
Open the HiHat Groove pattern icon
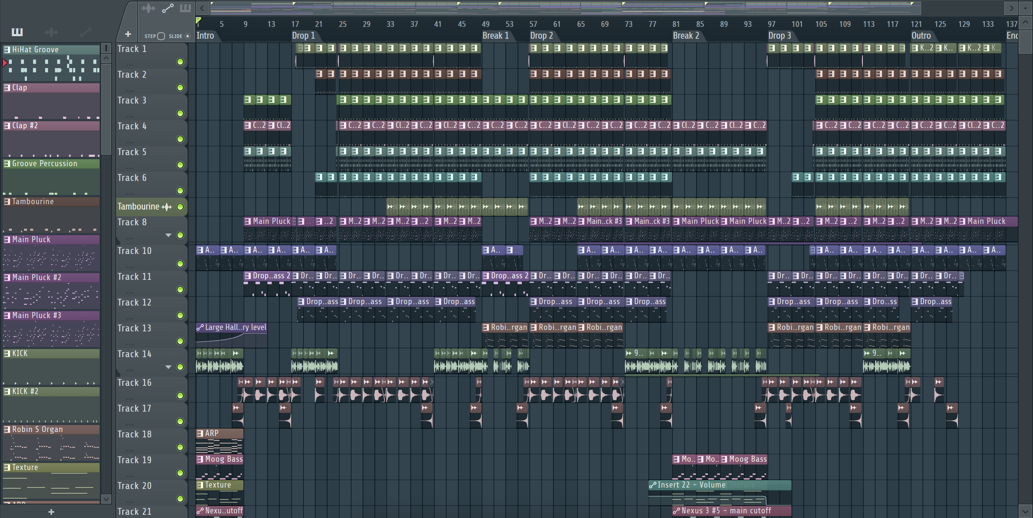[7, 49]
